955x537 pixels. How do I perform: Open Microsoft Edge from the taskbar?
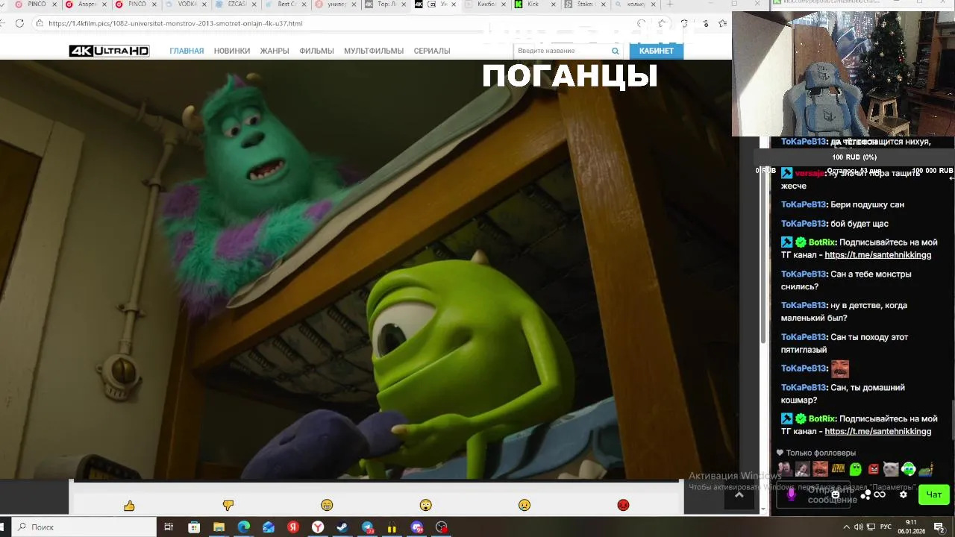243,527
